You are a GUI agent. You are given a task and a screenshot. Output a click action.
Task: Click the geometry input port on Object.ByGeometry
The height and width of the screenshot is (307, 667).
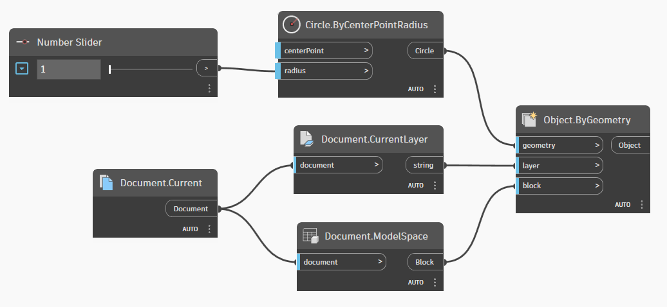(x=559, y=145)
